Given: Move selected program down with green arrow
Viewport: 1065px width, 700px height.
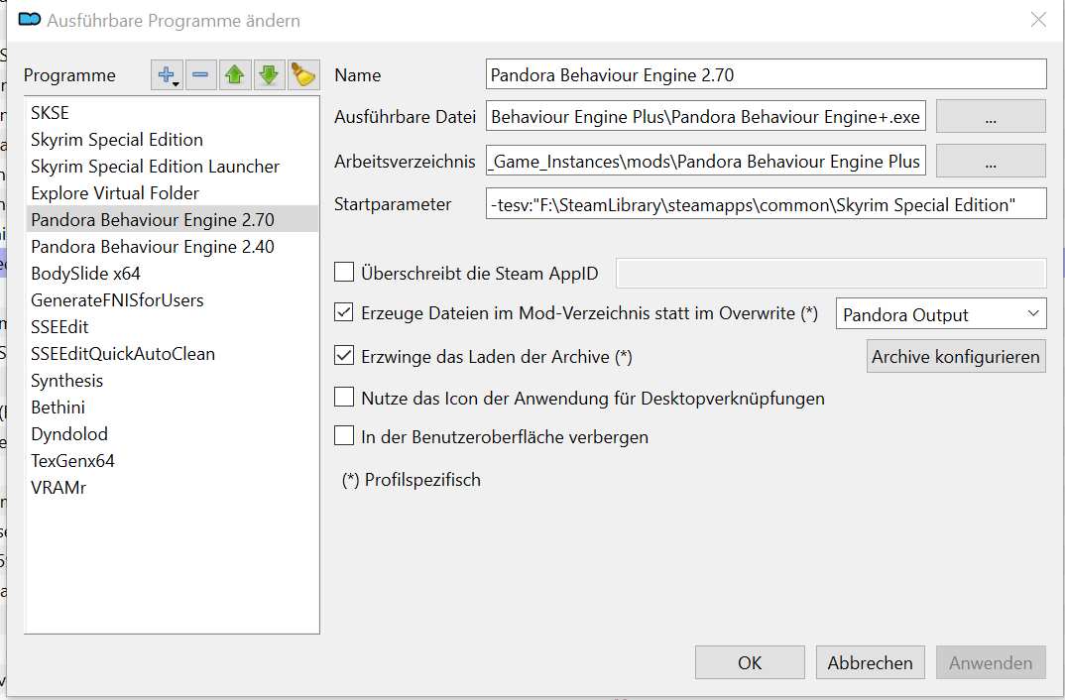Looking at the screenshot, I should (x=269, y=74).
